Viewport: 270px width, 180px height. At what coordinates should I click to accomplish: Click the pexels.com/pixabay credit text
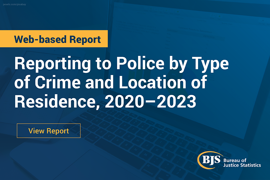tap(14, 4)
